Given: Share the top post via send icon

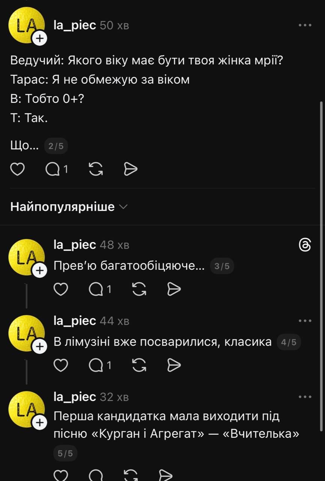Looking at the screenshot, I should (x=131, y=170).
